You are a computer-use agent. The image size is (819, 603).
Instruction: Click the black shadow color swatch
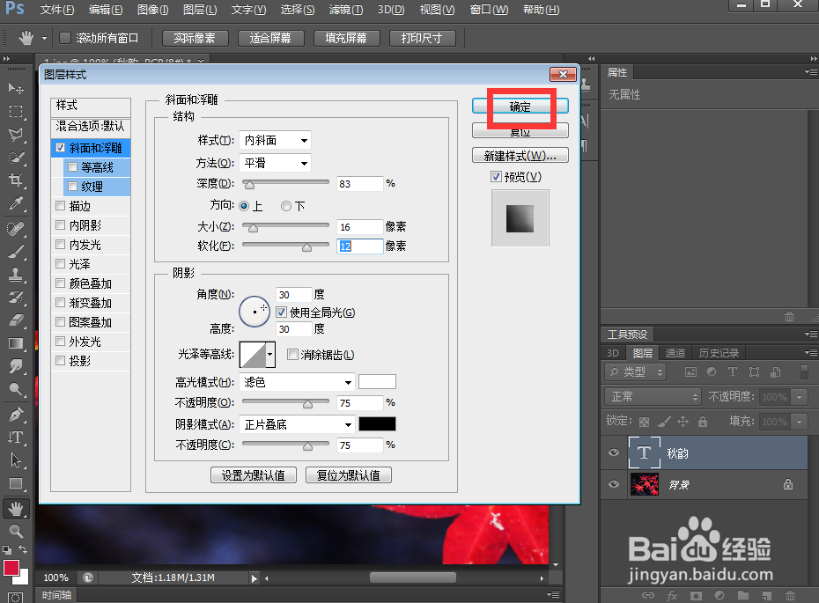[x=377, y=423]
